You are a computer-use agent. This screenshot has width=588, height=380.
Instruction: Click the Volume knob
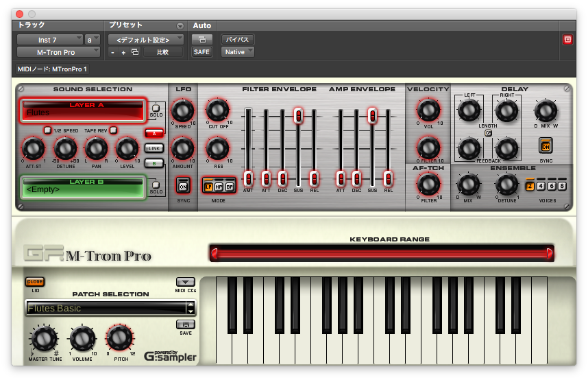pyautogui.click(x=82, y=338)
